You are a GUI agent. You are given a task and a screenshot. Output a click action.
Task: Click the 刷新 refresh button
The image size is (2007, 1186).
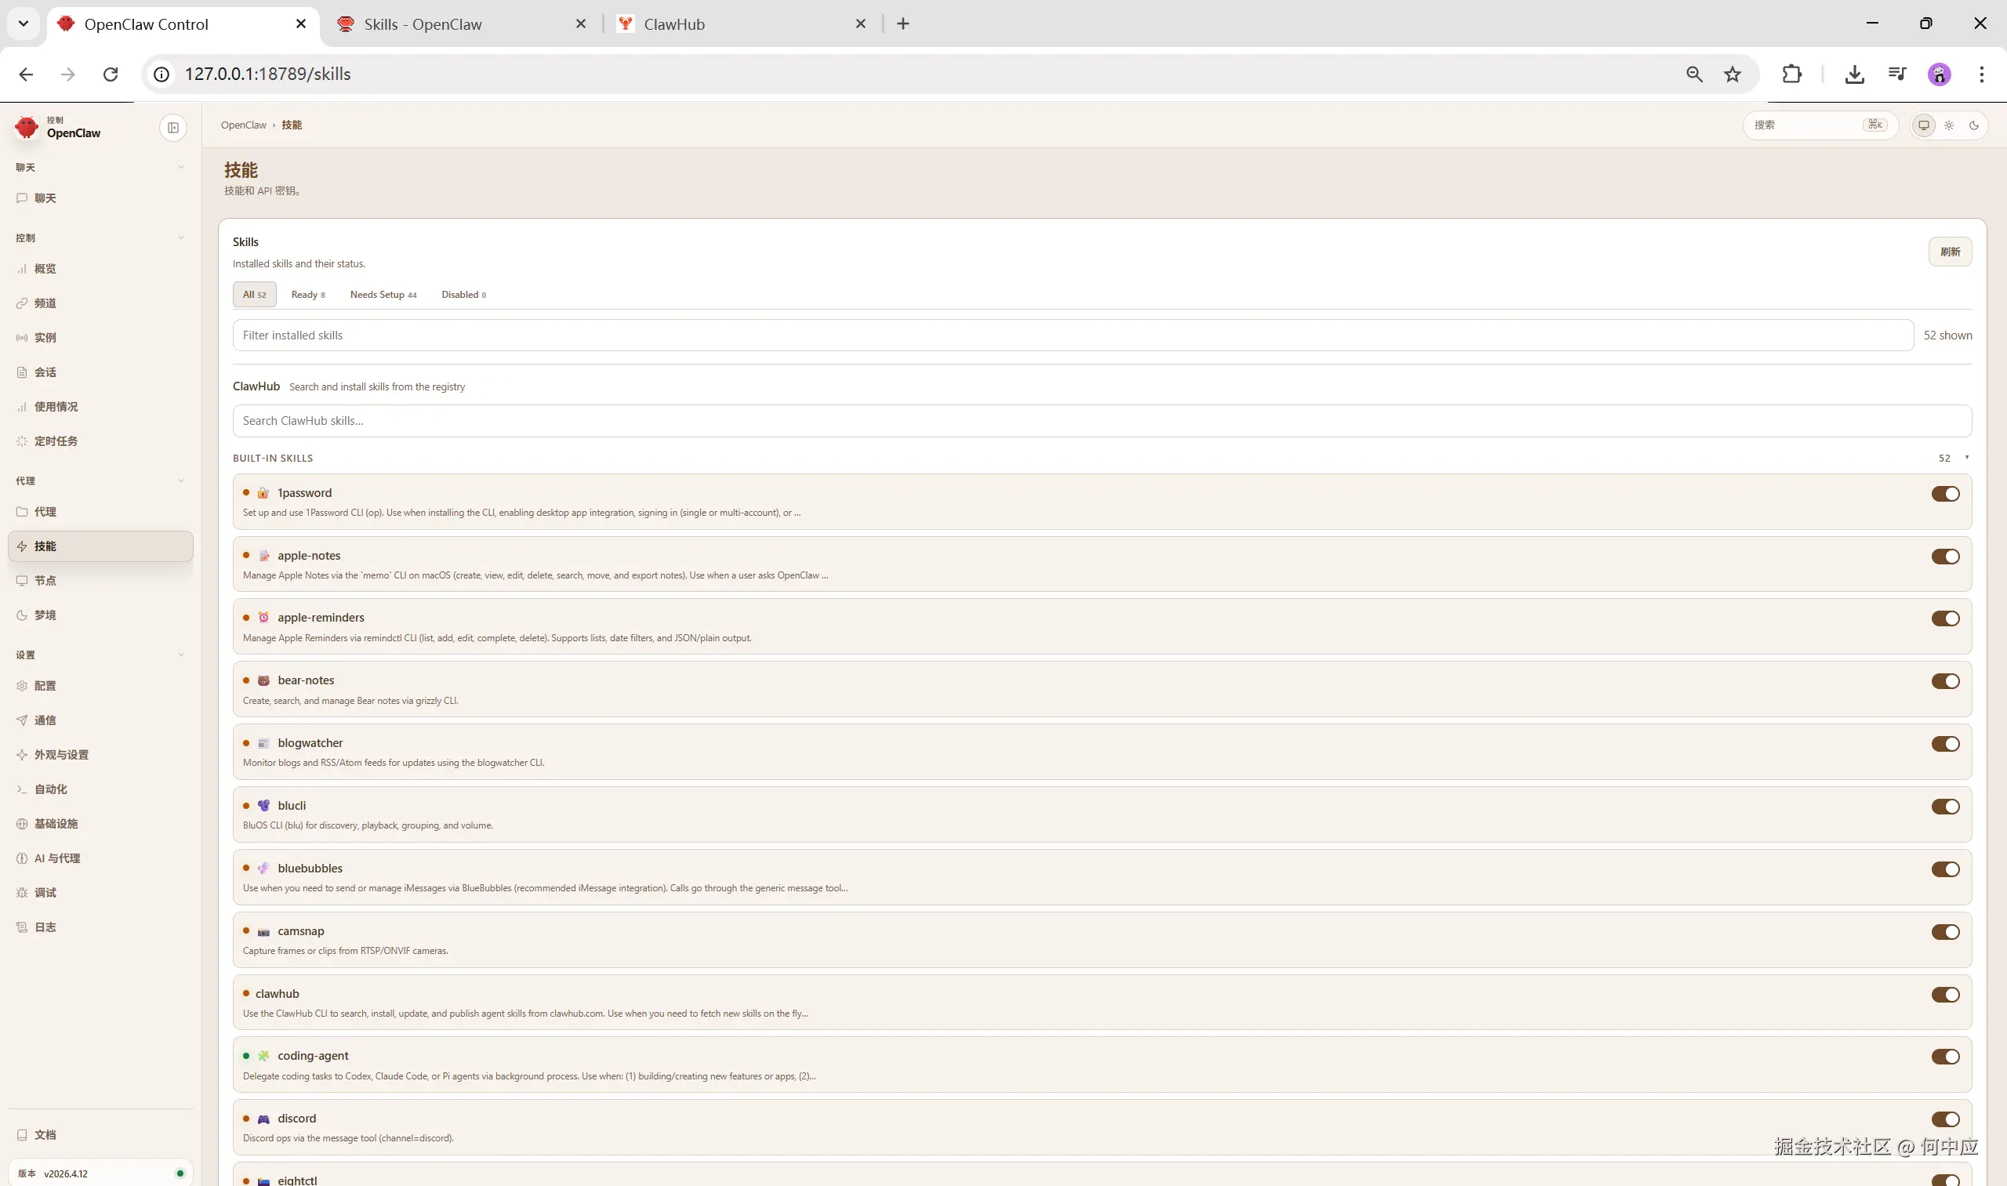[x=1950, y=252]
